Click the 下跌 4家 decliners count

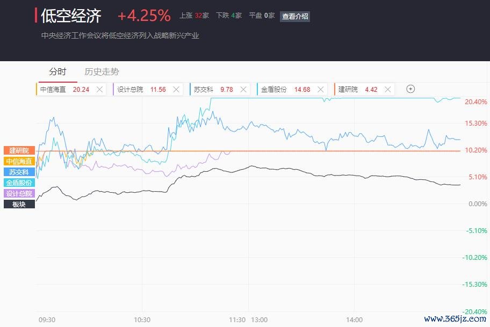coord(229,16)
